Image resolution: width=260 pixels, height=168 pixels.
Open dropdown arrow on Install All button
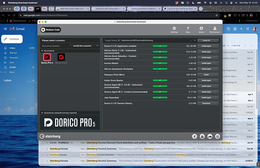217,40
